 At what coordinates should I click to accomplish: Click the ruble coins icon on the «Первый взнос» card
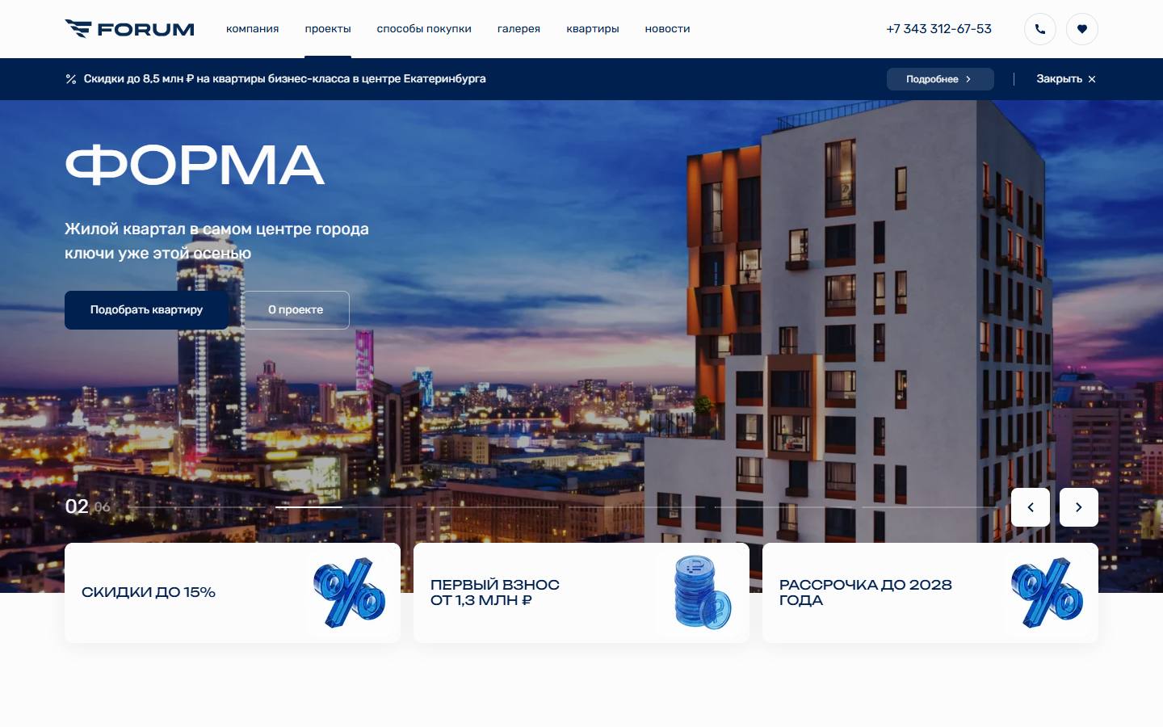point(702,593)
